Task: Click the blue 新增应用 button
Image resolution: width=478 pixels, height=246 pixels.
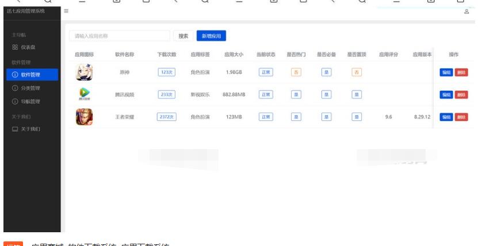Action: click(x=210, y=36)
